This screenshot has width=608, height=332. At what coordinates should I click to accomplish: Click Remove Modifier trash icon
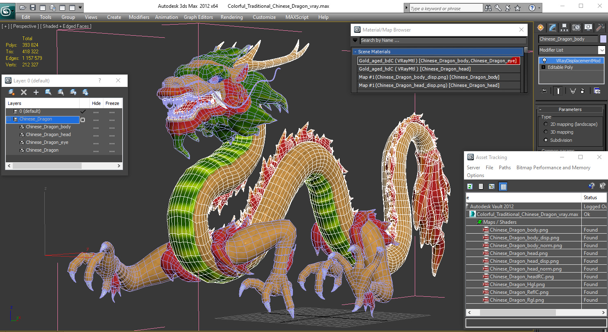pyautogui.click(x=583, y=91)
